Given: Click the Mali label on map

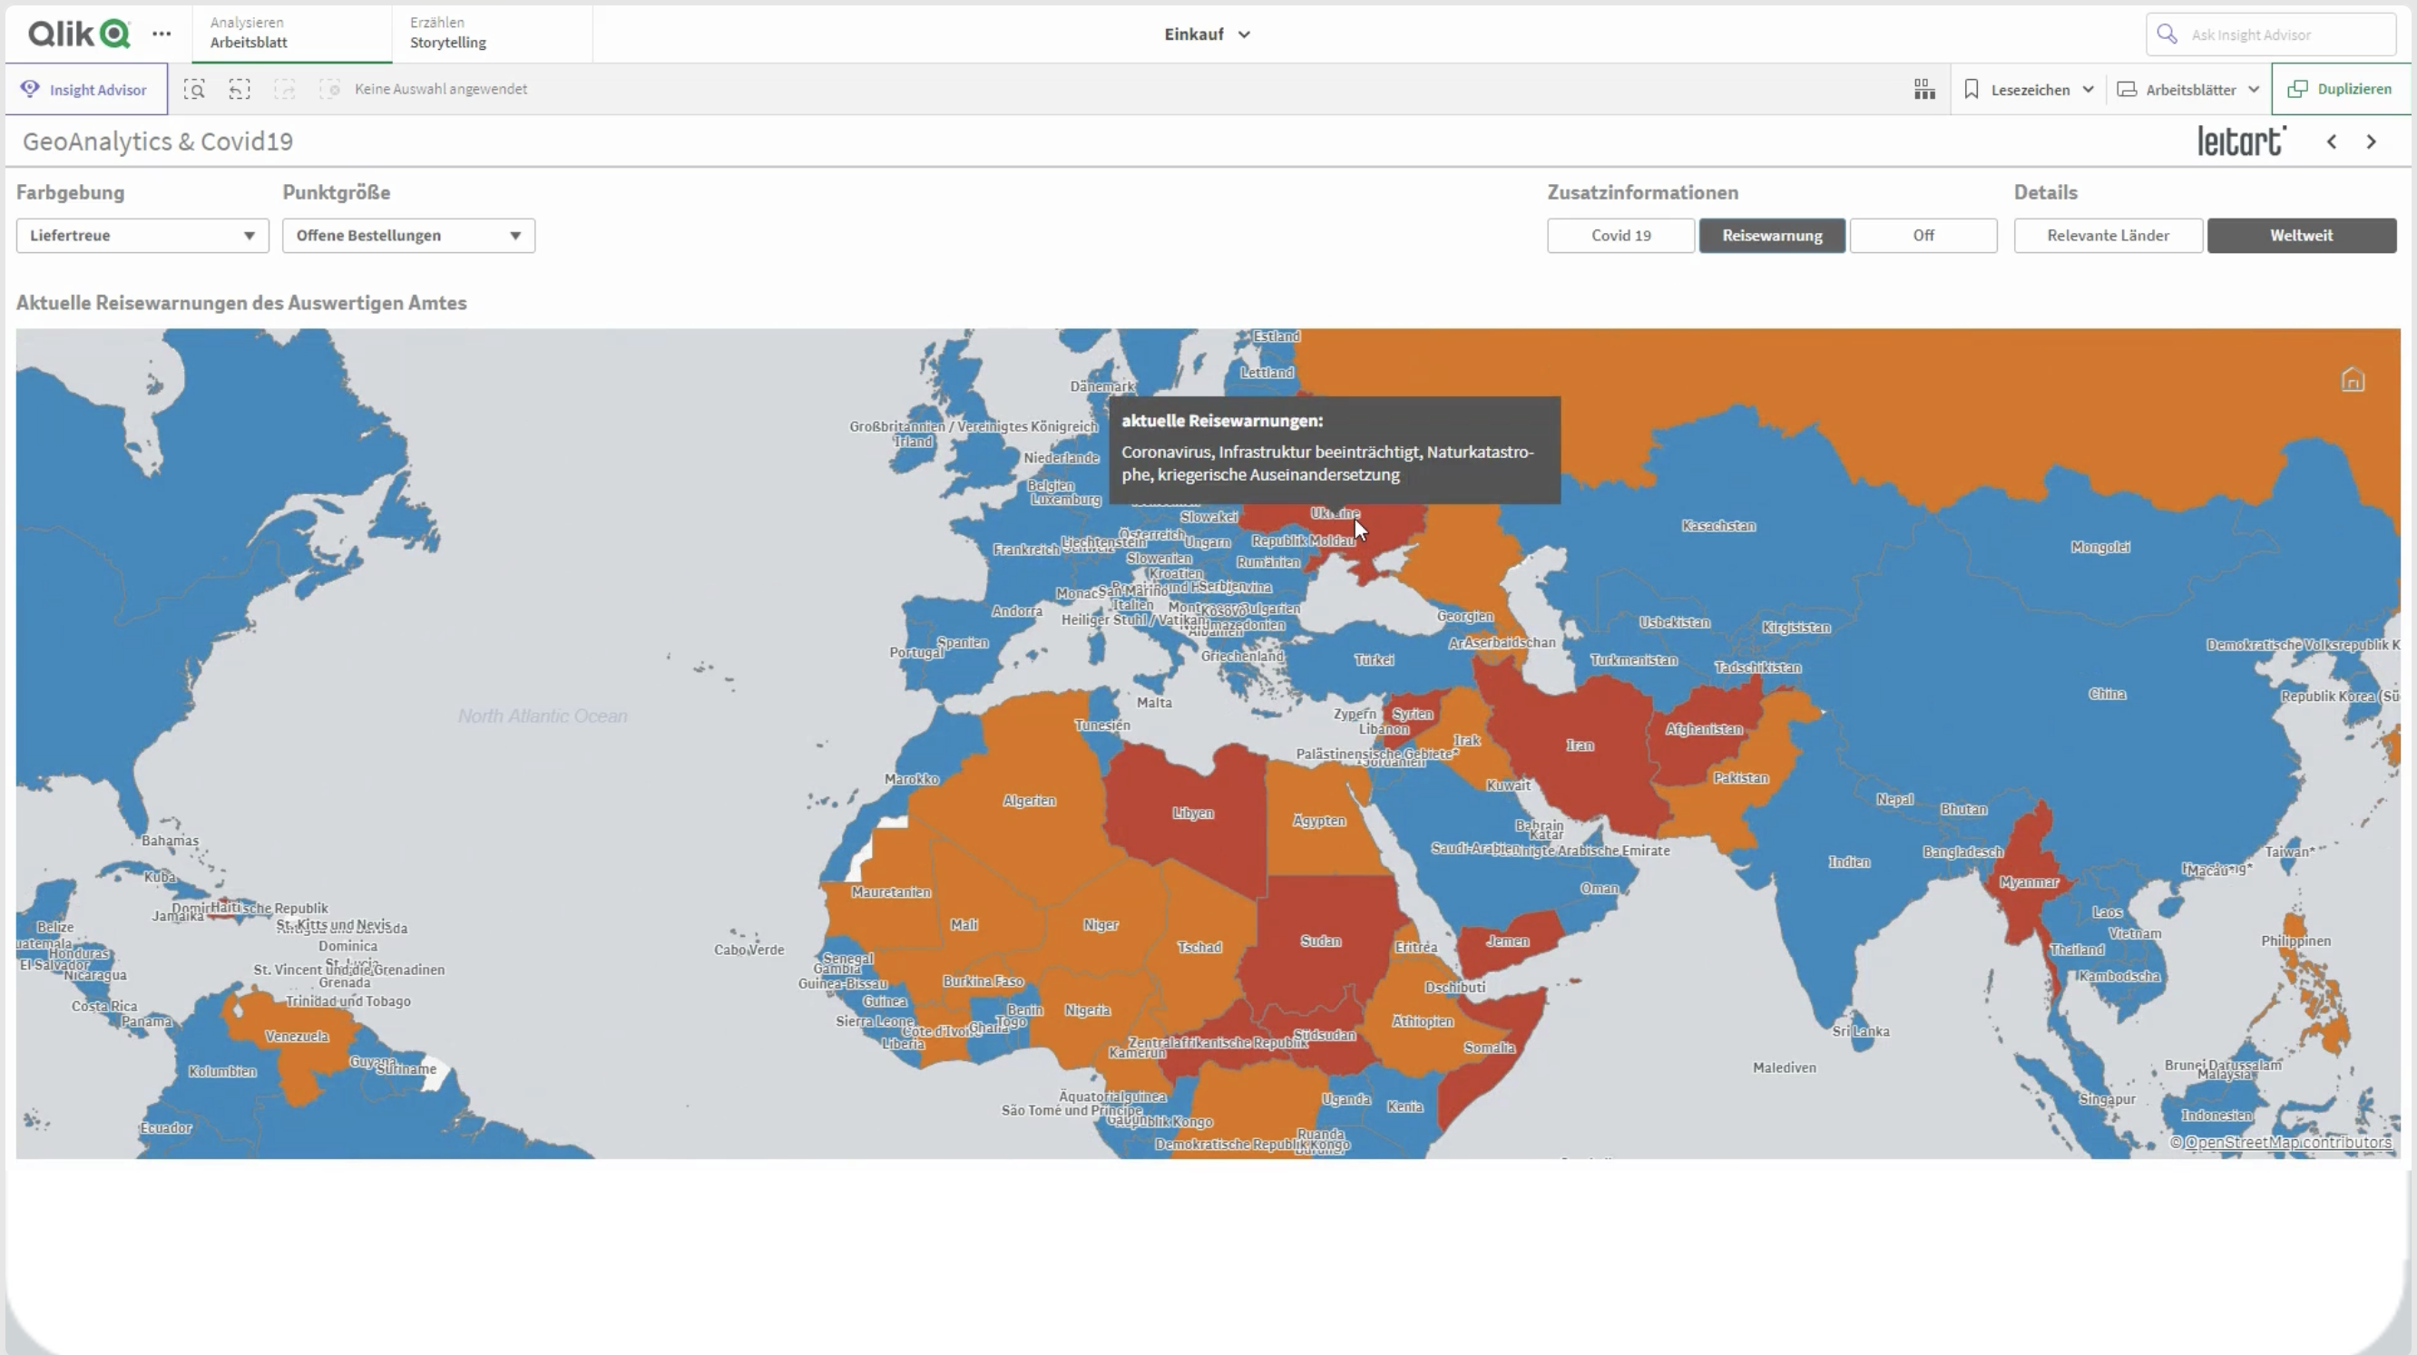Looking at the screenshot, I should click(x=964, y=924).
